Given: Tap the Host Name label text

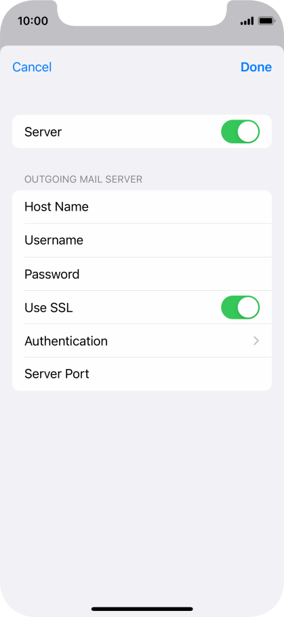Looking at the screenshot, I should [56, 207].
